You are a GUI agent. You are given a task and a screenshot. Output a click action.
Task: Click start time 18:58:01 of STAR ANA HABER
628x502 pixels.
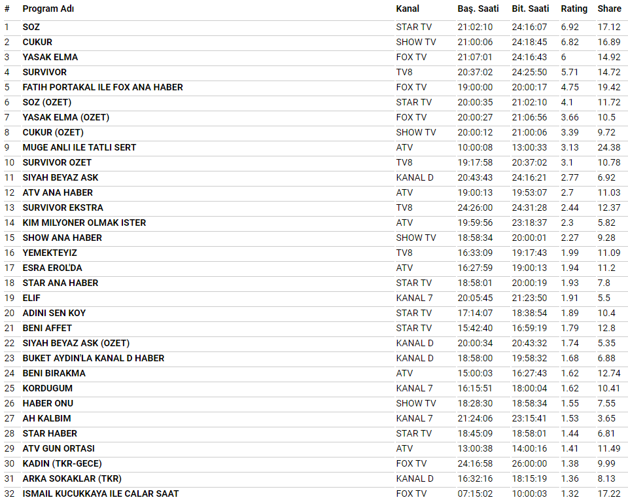click(x=475, y=283)
